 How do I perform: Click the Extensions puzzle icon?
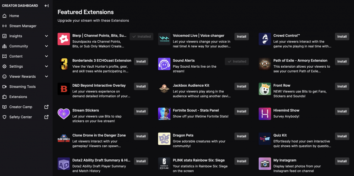(4, 97)
